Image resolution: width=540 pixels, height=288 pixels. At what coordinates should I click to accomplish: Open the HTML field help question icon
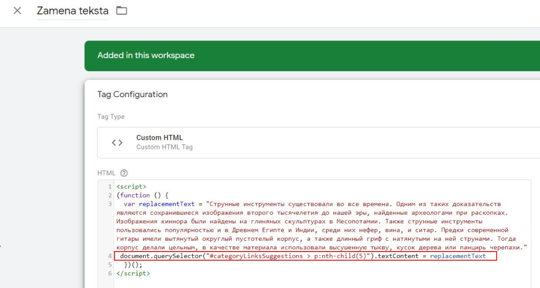click(x=124, y=173)
